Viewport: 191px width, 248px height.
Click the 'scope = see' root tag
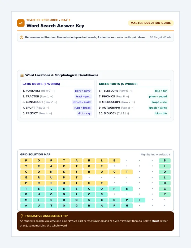tap(159, 102)
